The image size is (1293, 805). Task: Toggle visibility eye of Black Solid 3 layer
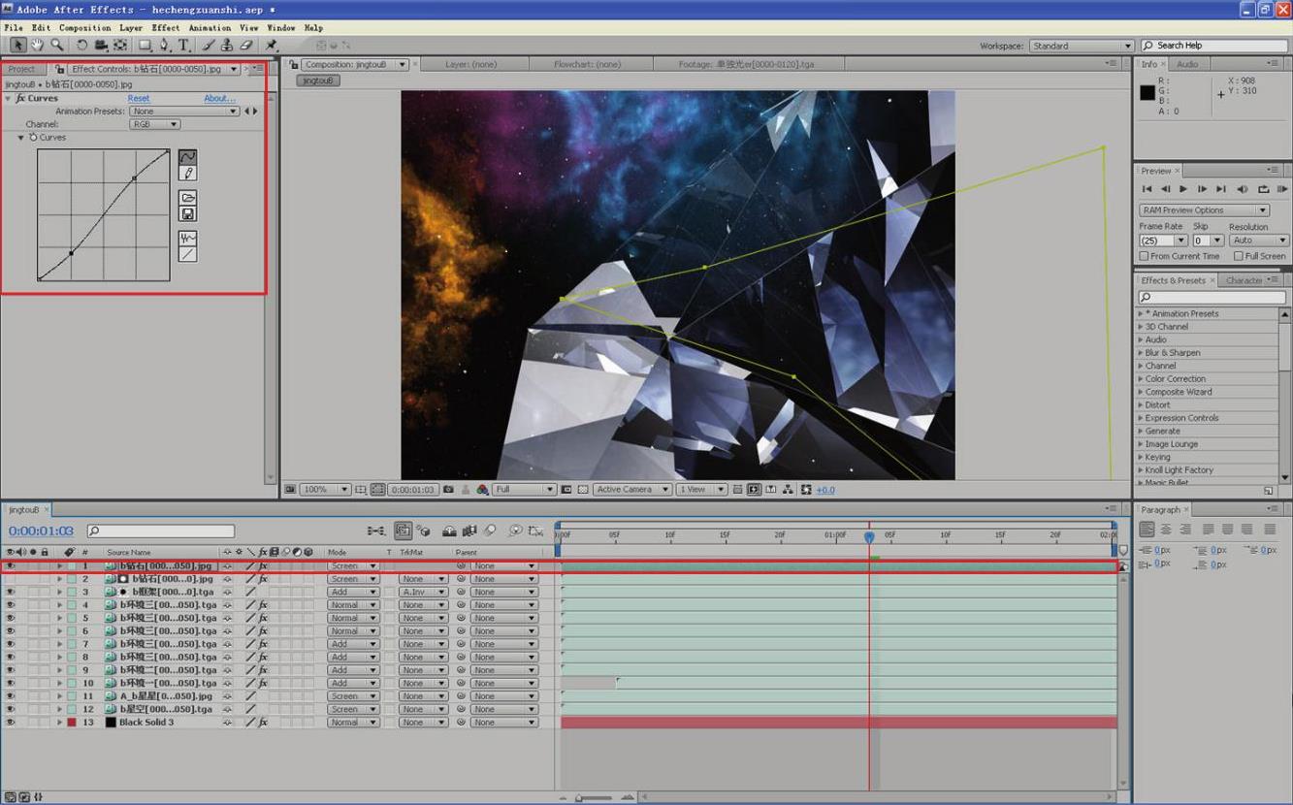11,723
